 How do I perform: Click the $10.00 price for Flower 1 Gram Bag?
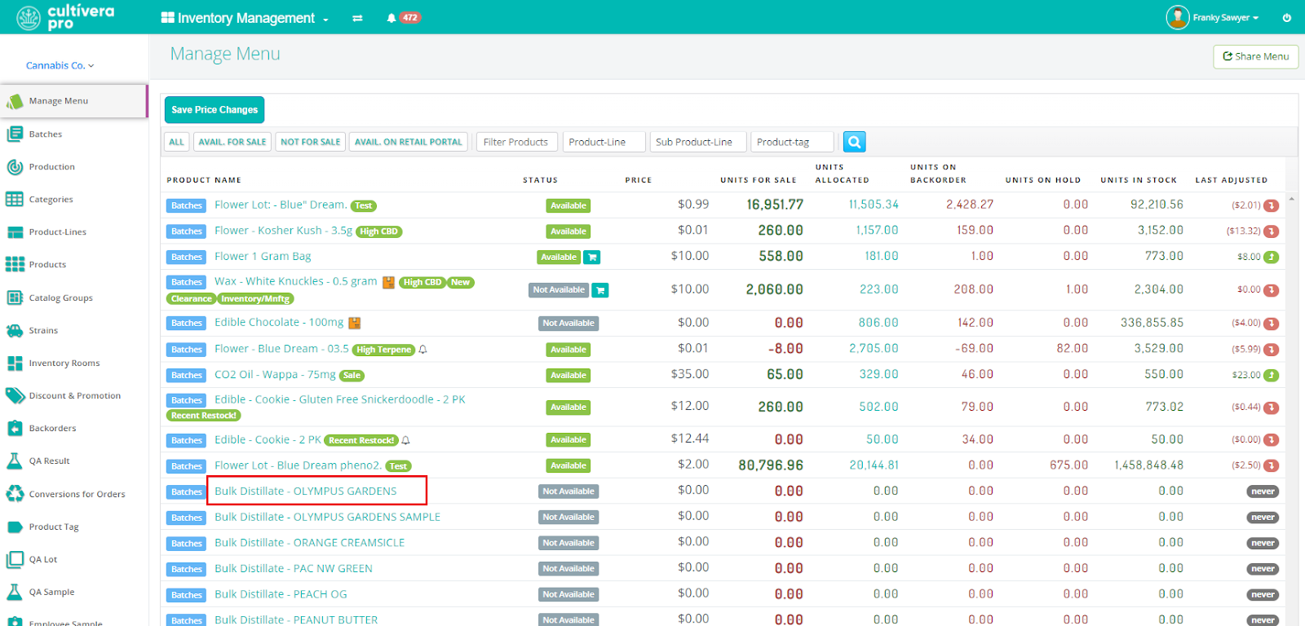point(690,256)
